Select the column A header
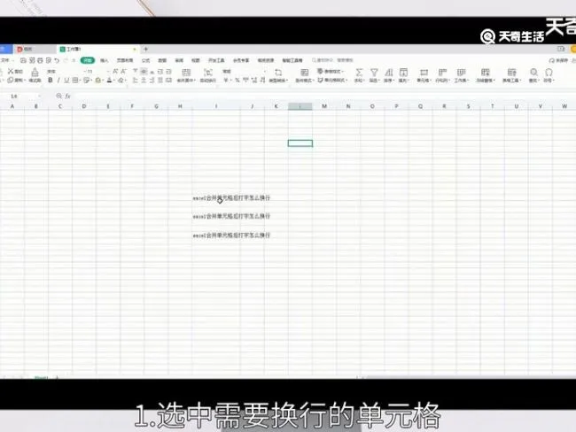Image resolution: width=576 pixels, height=432 pixels. click(12, 106)
